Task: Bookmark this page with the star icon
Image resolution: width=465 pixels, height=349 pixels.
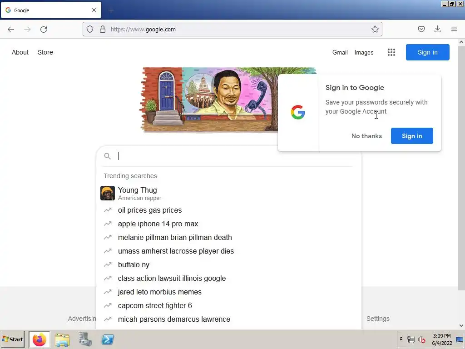Action: [x=375, y=29]
